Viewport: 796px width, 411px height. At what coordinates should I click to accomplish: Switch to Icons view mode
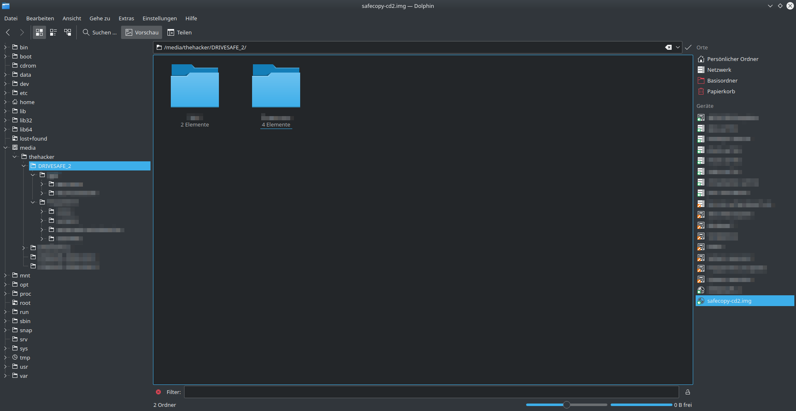coord(39,32)
